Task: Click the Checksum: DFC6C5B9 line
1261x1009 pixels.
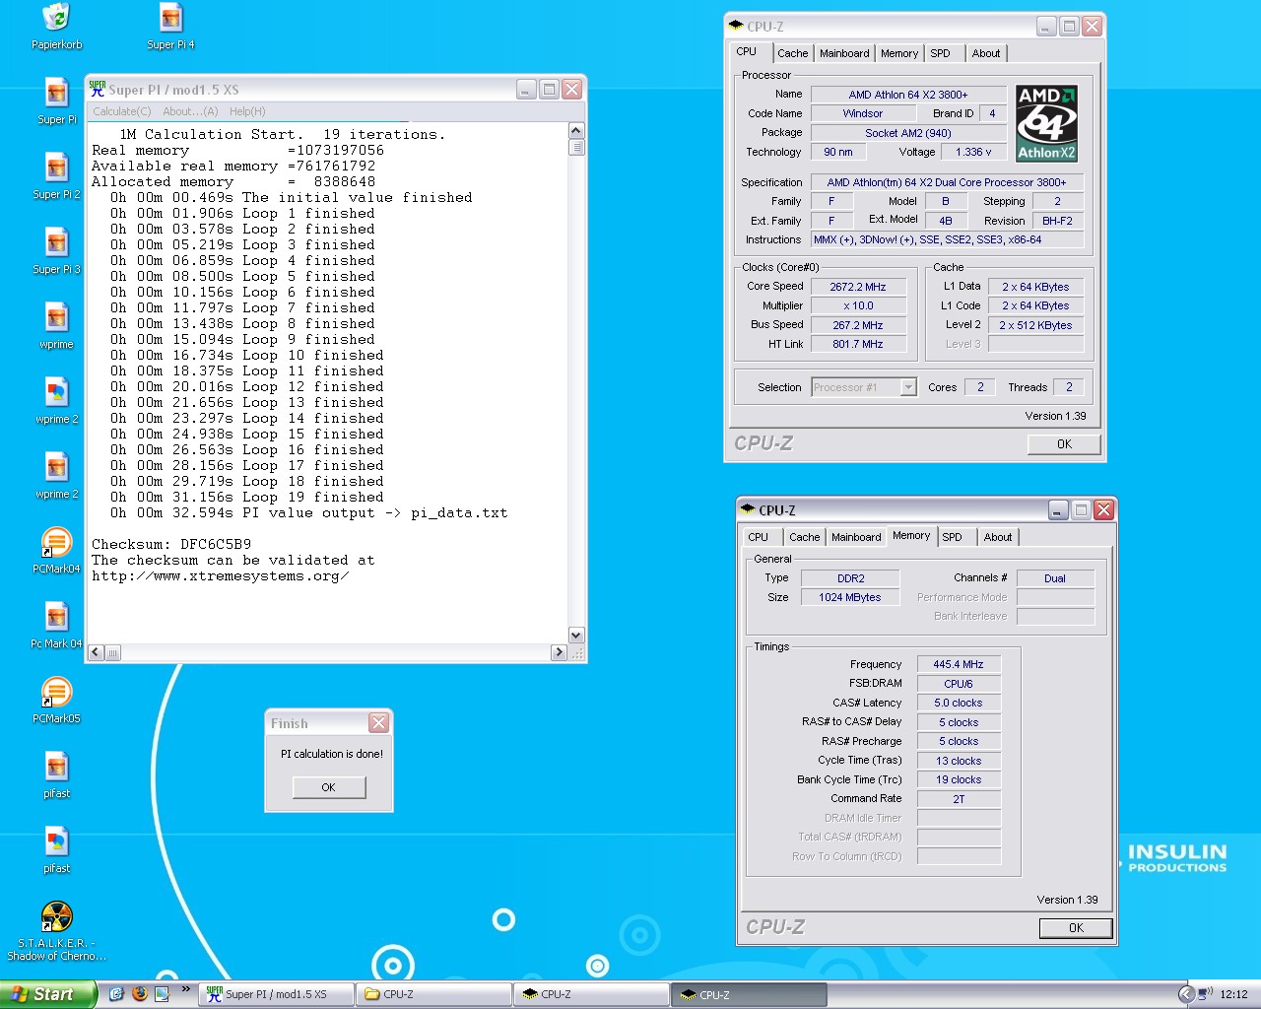Action: click(171, 544)
